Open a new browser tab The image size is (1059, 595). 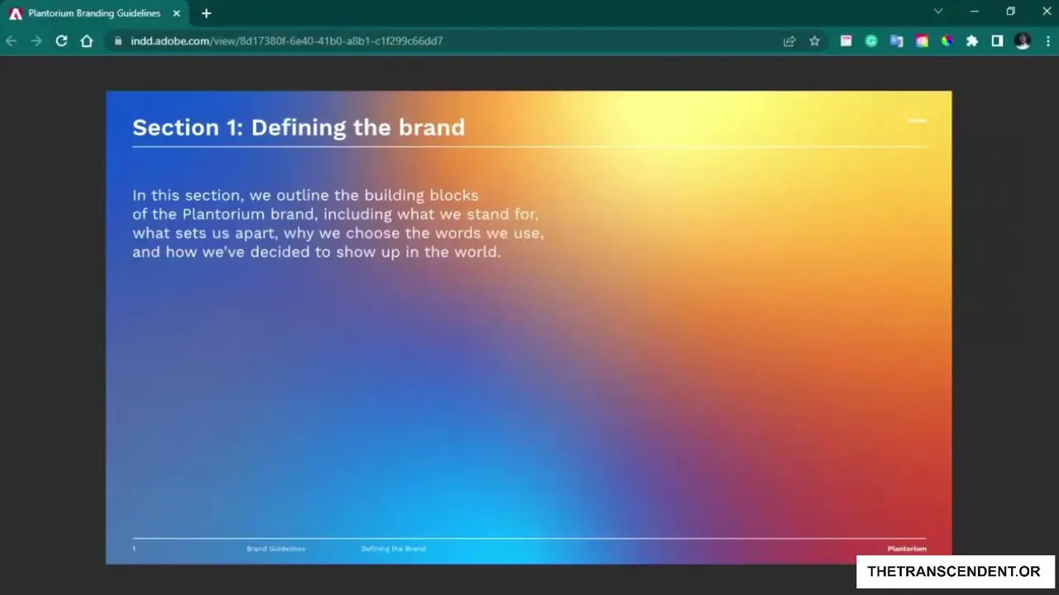[206, 13]
